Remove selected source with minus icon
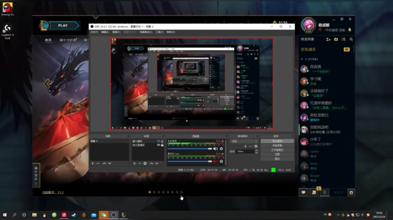The image size is (393, 220). [140, 163]
